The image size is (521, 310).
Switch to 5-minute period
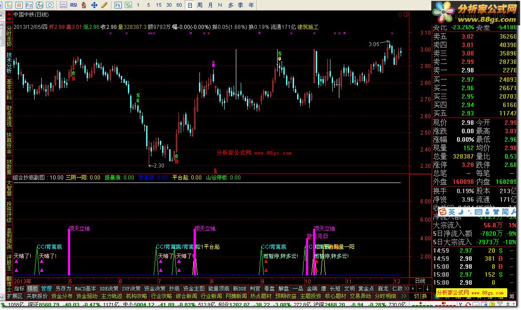coord(148,5)
